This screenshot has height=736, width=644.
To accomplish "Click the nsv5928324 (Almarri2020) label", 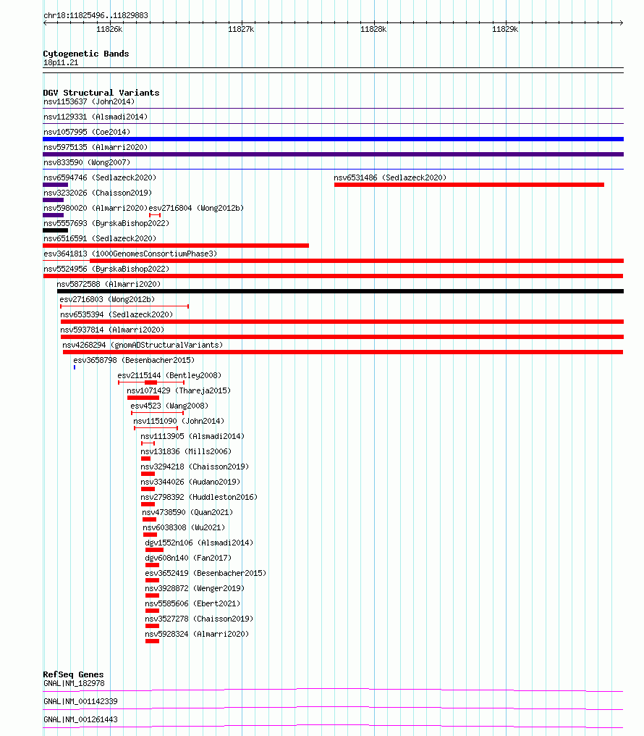I will (x=197, y=634).
